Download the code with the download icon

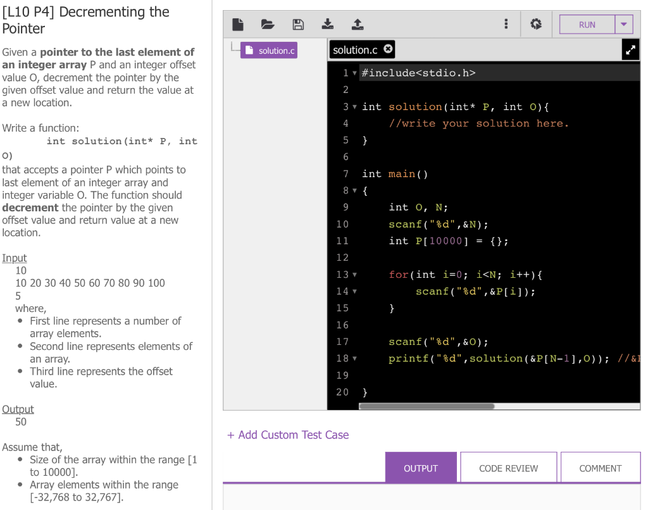(327, 24)
